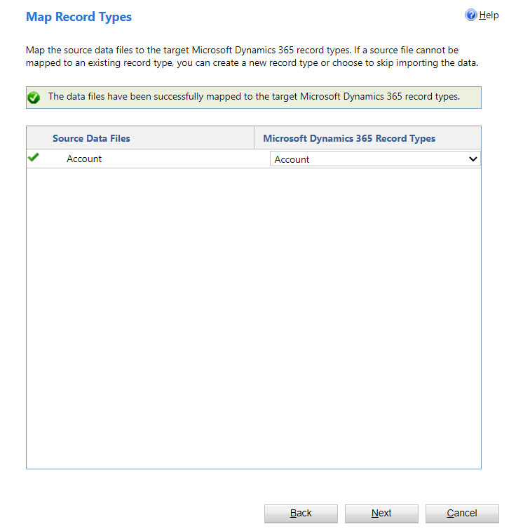Click the successfully mapped message text
Screen dimensions: 523x529
tap(254, 97)
